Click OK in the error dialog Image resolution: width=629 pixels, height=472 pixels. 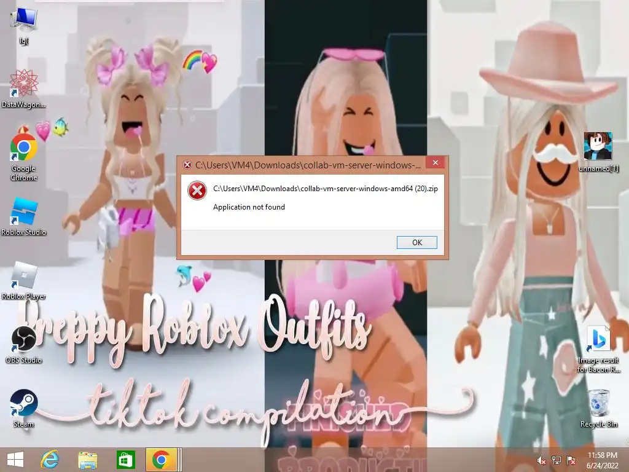pos(417,242)
